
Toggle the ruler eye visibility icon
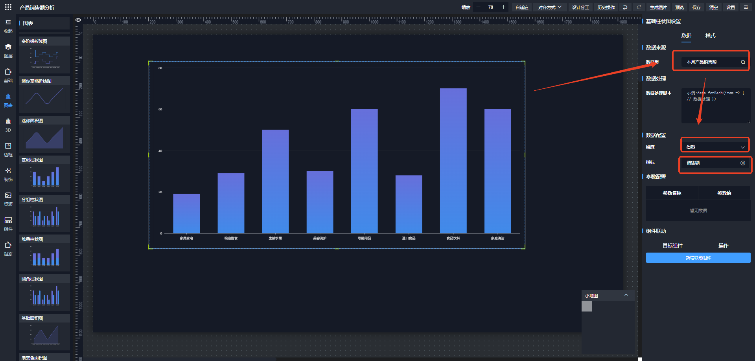[x=78, y=20]
